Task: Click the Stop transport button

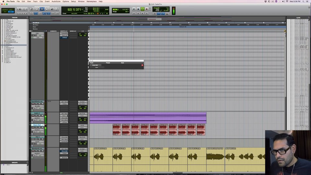Action: tap(138, 9)
